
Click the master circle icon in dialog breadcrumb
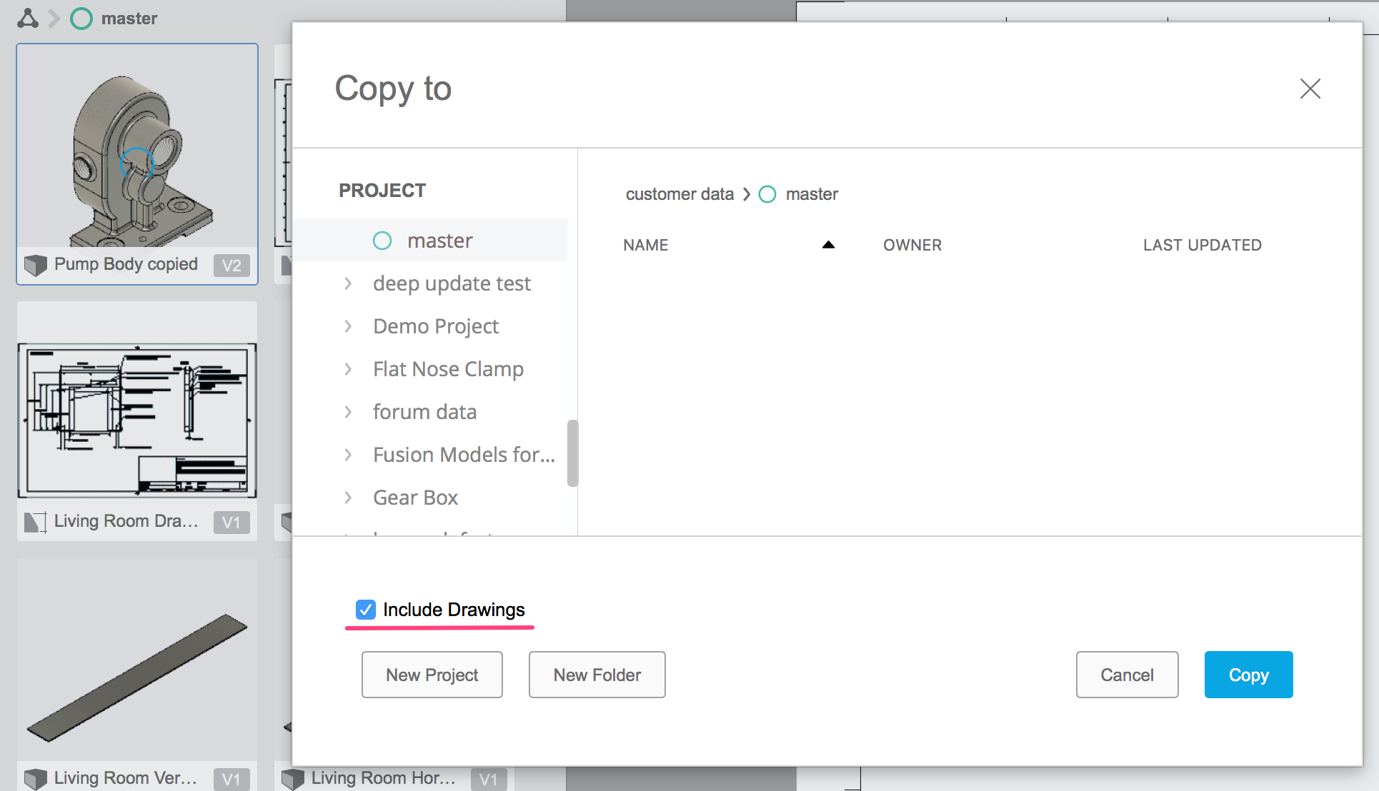[x=767, y=194]
